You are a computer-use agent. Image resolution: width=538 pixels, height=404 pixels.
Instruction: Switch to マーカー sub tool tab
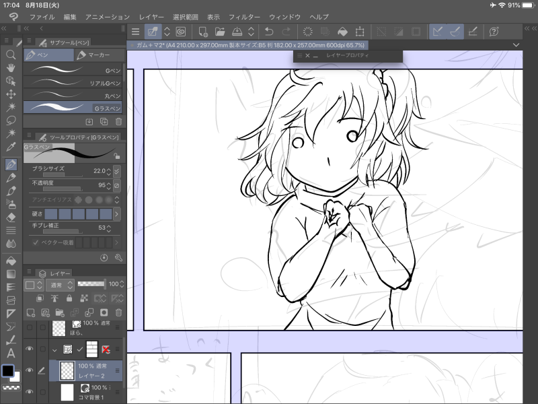[99, 55]
